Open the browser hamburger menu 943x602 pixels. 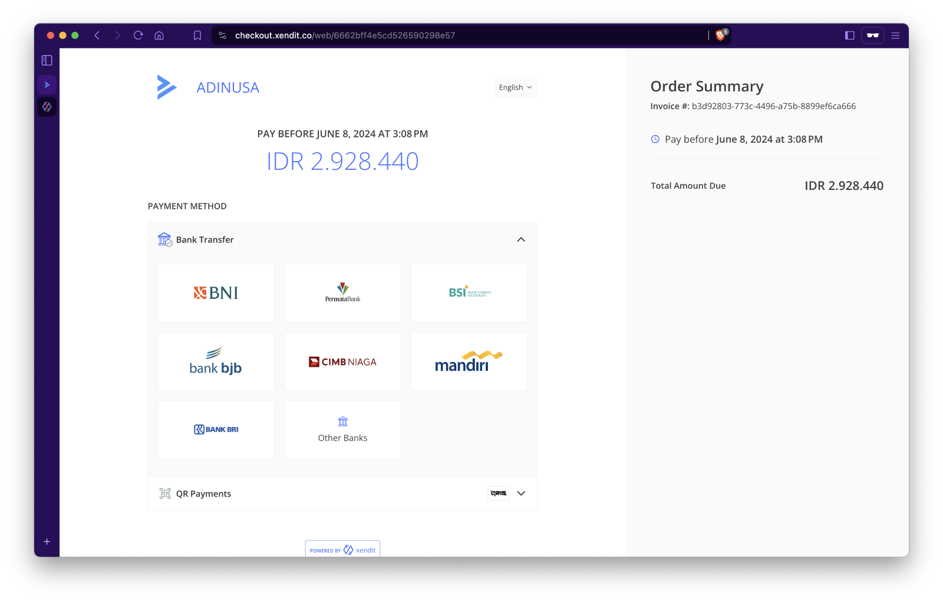(895, 35)
